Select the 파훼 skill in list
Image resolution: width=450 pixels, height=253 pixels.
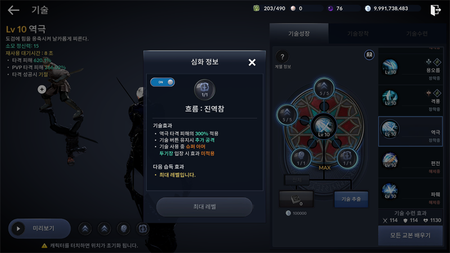(x=411, y=193)
